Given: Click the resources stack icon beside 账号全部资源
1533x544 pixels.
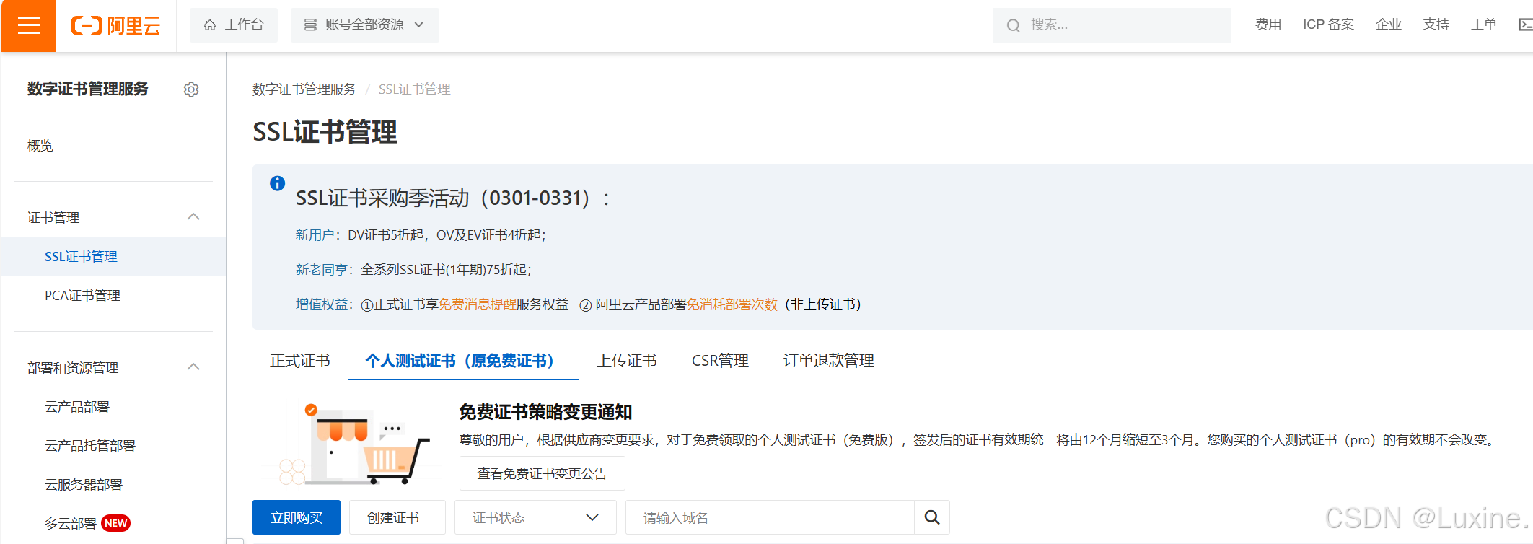Looking at the screenshot, I should tap(310, 25).
